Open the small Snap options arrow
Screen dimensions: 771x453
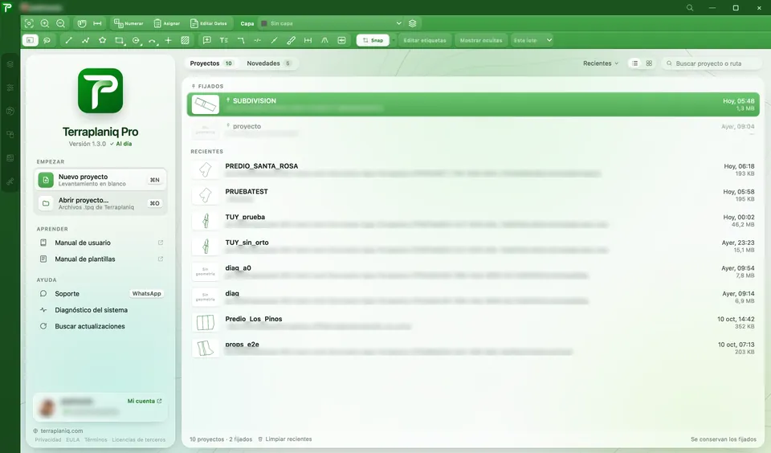pos(394,40)
